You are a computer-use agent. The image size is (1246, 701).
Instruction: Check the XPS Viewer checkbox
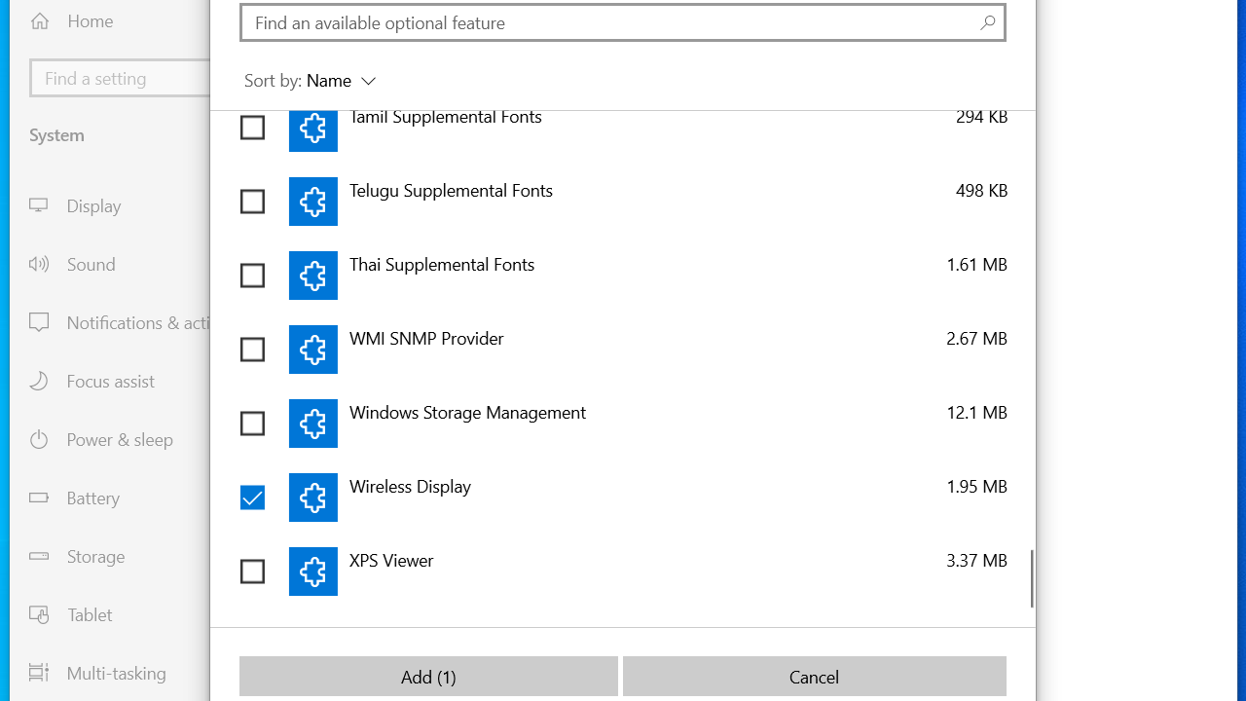point(252,572)
